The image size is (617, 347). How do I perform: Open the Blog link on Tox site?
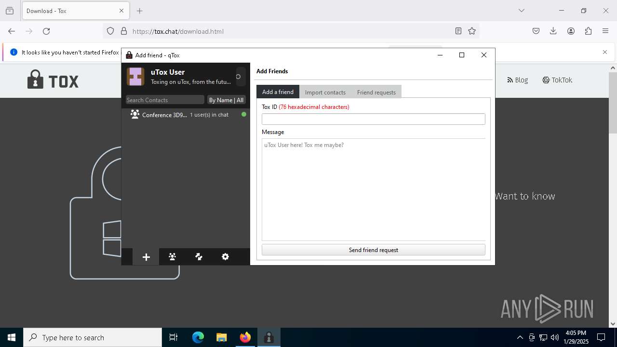[x=518, y=80]
